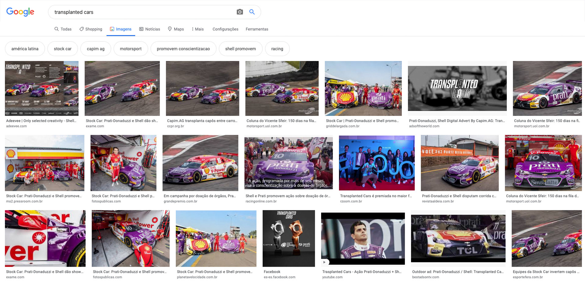This screenshot has height=282, width=585.
Task: Open exame.com two race cars thumbnail
Action: [122, 88]
